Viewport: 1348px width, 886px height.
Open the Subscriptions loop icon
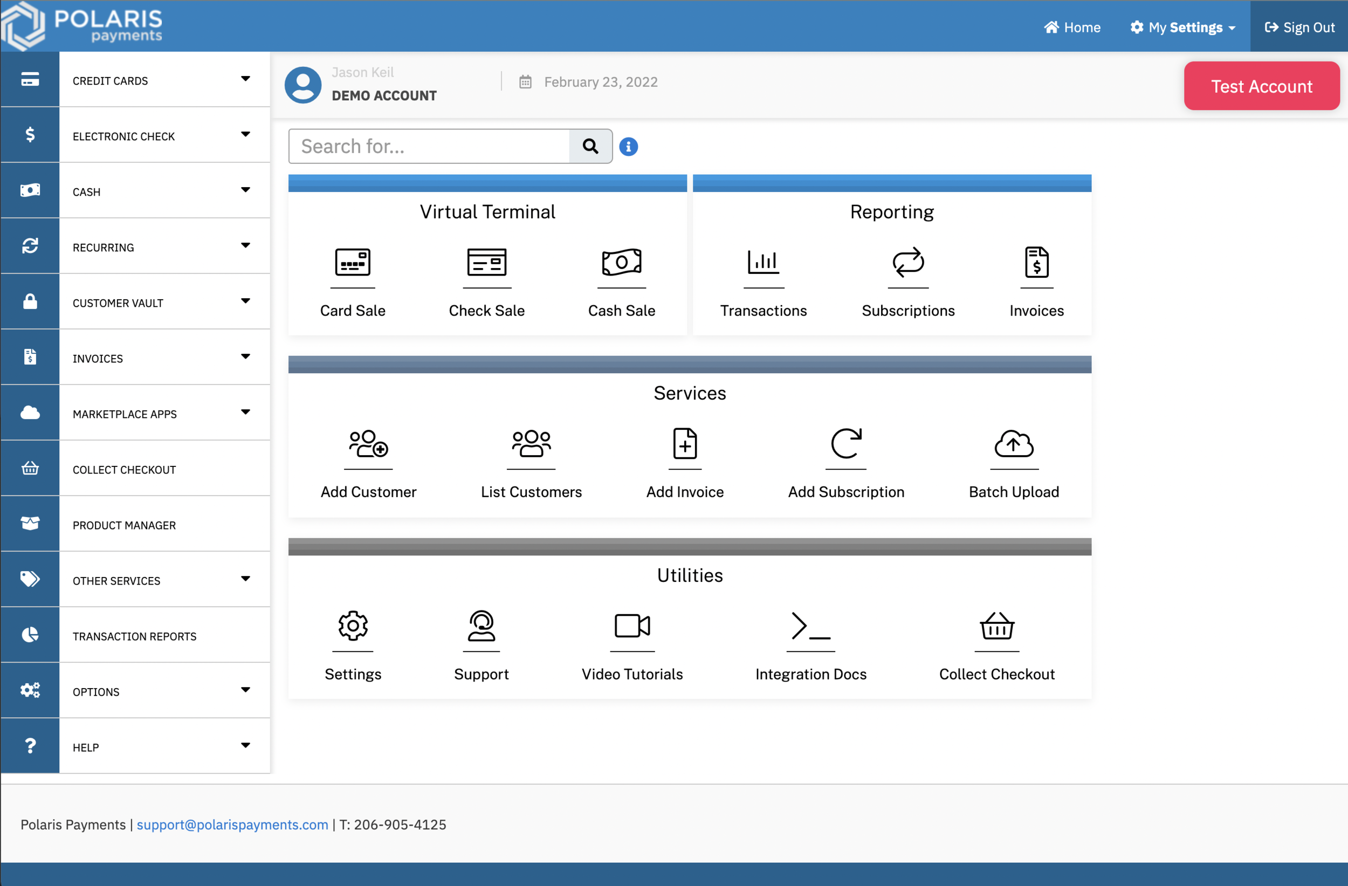click(908, 262)
